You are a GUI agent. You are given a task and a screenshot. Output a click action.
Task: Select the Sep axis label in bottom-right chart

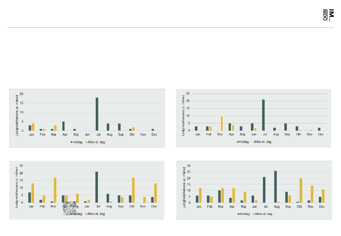[288, 206]
